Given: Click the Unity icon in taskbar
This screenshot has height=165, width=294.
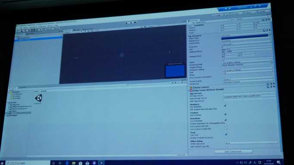Looking at the screenshot, I should (x=101, y=163).
